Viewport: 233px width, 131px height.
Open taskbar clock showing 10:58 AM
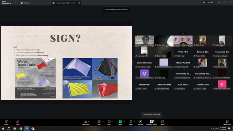222,128
